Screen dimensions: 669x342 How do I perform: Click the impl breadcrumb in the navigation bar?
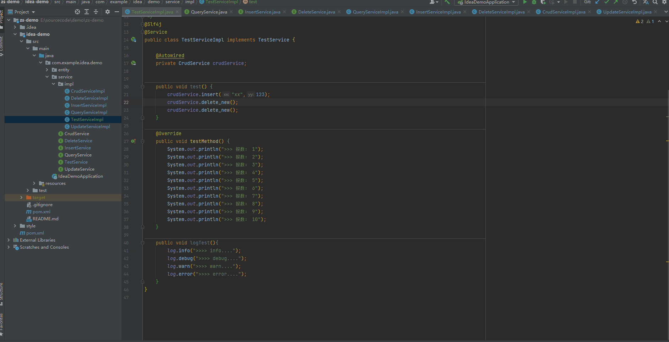click(190, 2)
